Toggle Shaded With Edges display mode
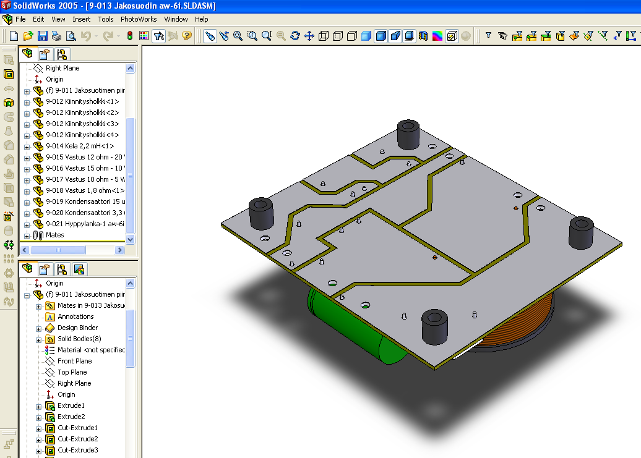641x458 pixels. coord(381,36)
